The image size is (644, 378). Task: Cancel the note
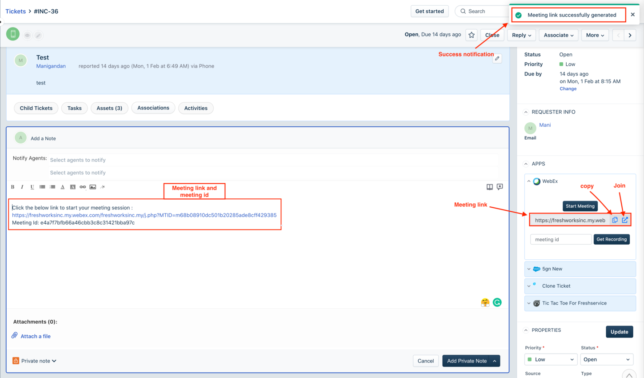(x=425, y=361)
